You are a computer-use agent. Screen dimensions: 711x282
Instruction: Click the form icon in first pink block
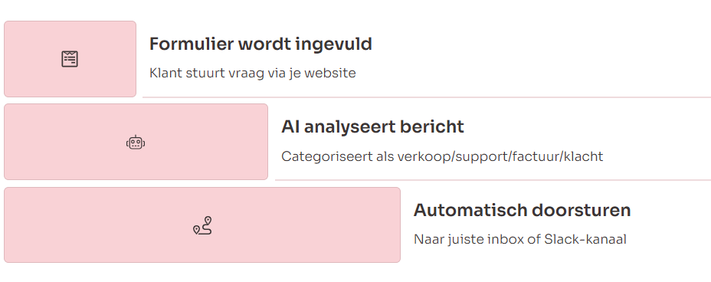click(70, 59)
